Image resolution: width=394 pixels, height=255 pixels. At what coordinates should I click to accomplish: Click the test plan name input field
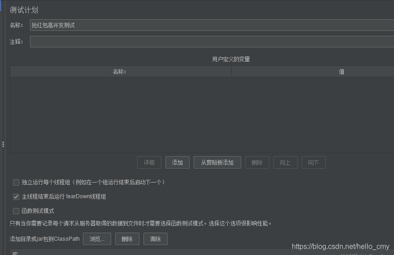click(x=212, y=25)
